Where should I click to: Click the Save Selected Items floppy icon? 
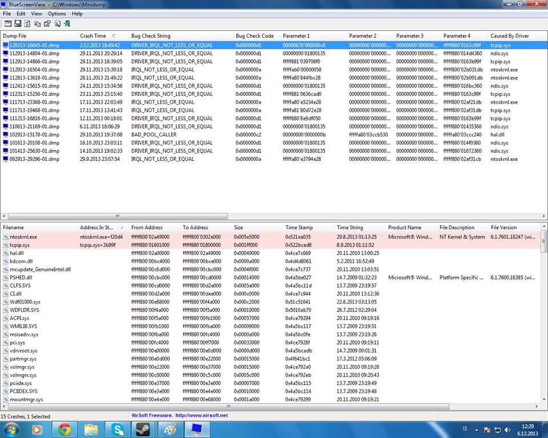click(x=18, y=23)
